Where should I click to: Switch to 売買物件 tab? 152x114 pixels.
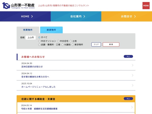(28, 30)
